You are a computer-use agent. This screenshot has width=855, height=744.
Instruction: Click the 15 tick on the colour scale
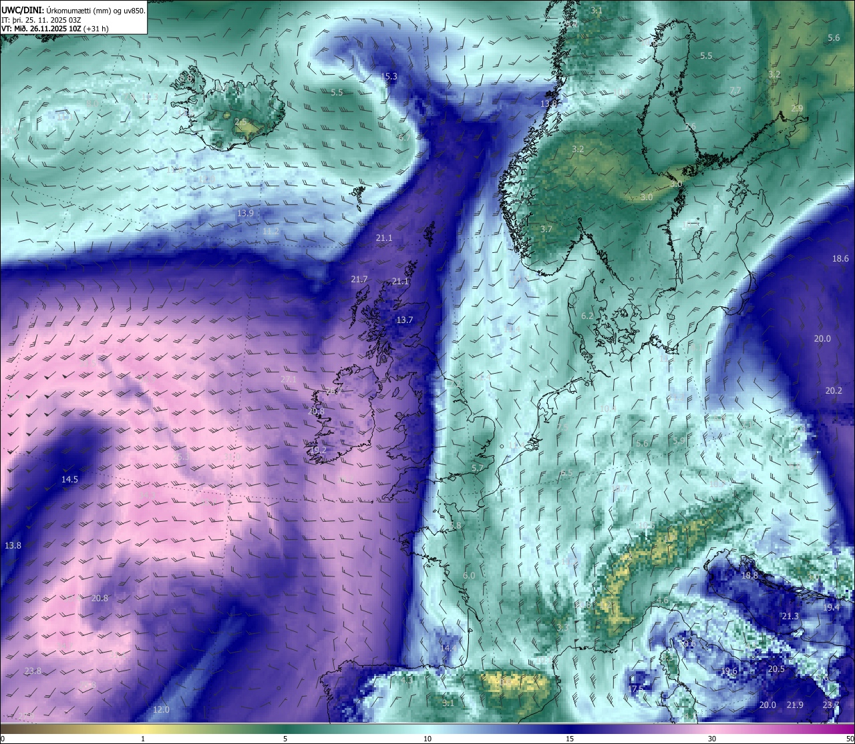570,739
